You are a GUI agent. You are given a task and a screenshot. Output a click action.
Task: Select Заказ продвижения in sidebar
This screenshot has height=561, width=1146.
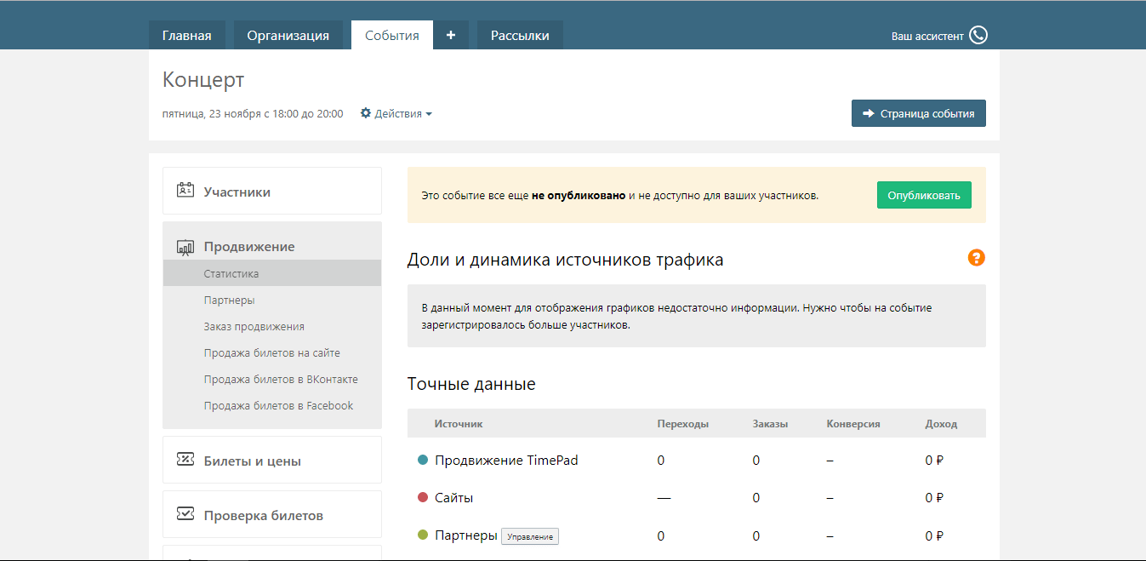coord(254,327)
